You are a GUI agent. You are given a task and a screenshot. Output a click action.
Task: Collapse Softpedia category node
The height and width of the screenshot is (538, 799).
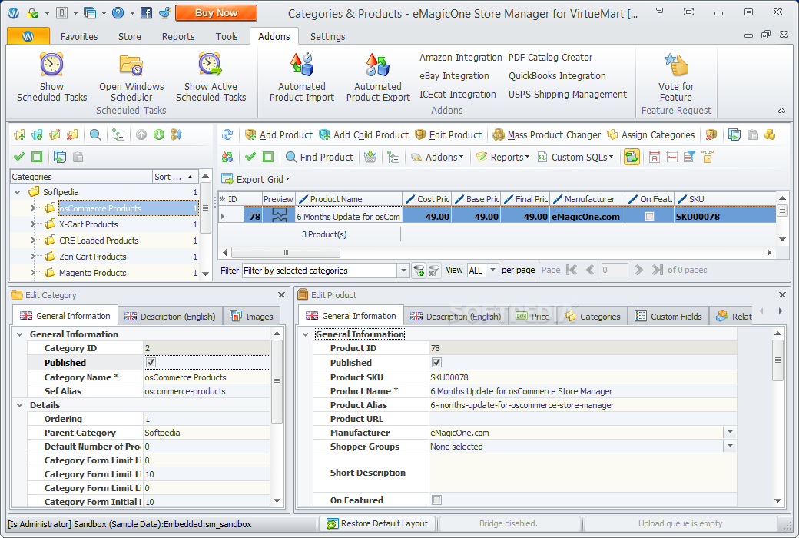[18, 191]
